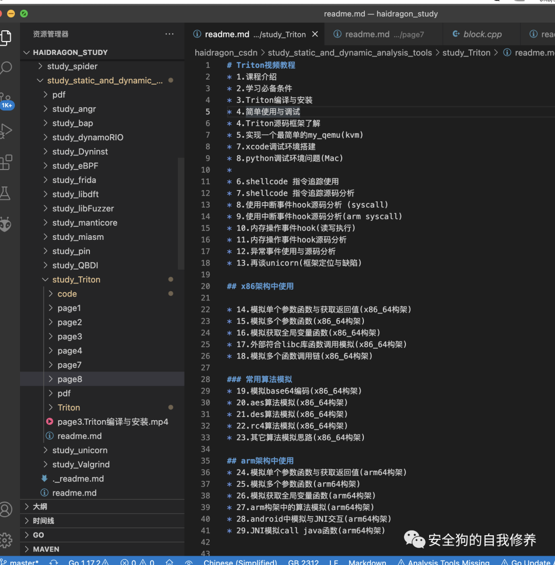Click the explorer sidebar scrollbar
555x565 pixels.
pos(181,213)
